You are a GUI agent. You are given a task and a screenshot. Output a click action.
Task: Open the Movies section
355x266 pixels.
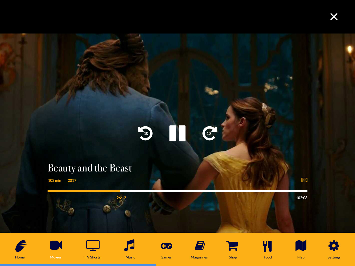click(x=56, y=249)
